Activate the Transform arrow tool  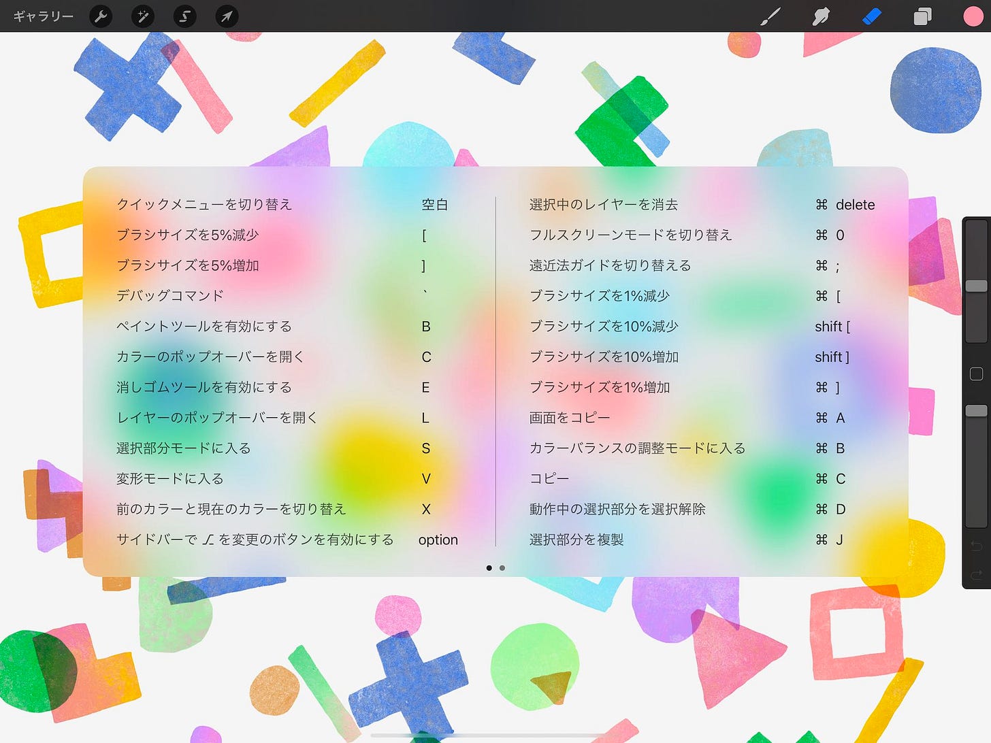(x=227, y=16)
